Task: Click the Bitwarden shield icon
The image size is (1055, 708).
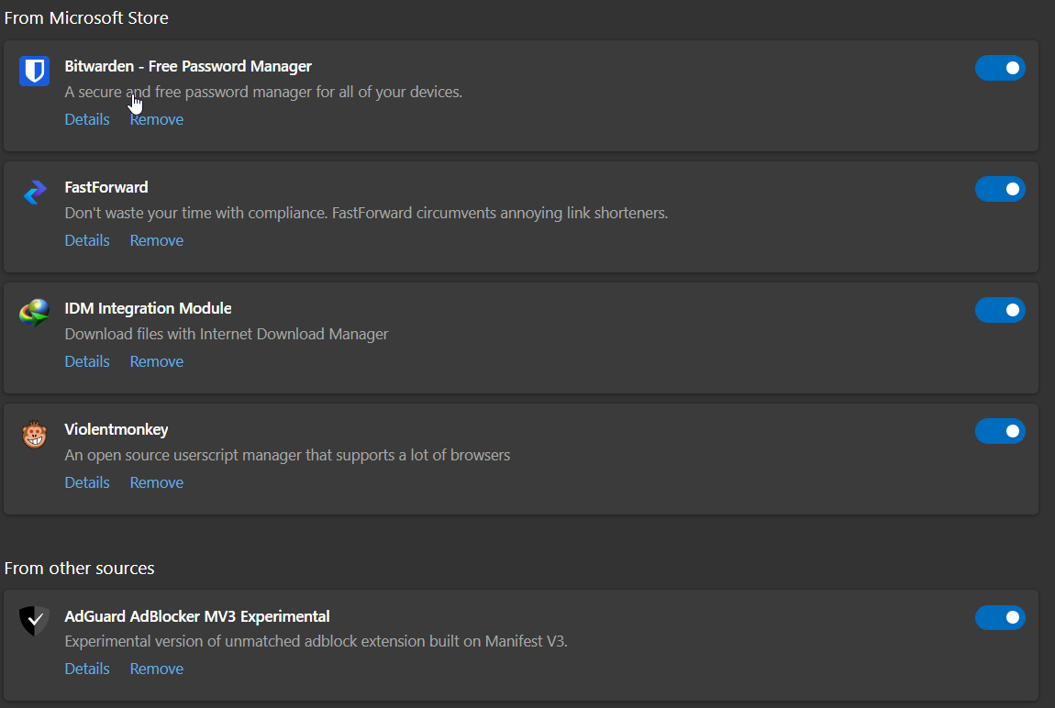Action: pos(34,71)
